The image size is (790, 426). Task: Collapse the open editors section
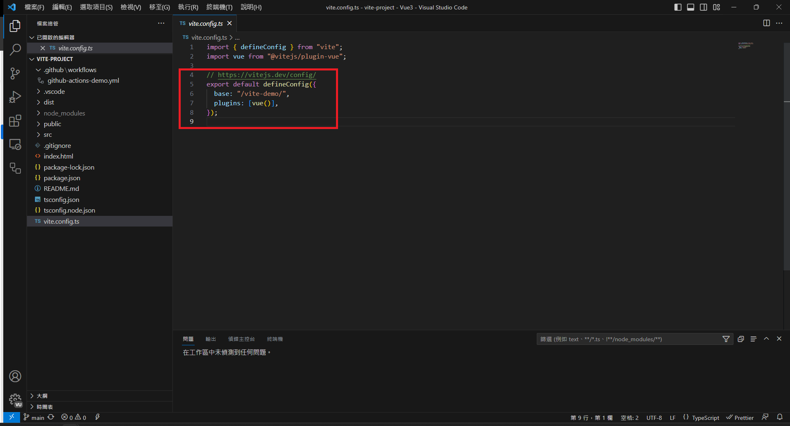pos(100,37)
